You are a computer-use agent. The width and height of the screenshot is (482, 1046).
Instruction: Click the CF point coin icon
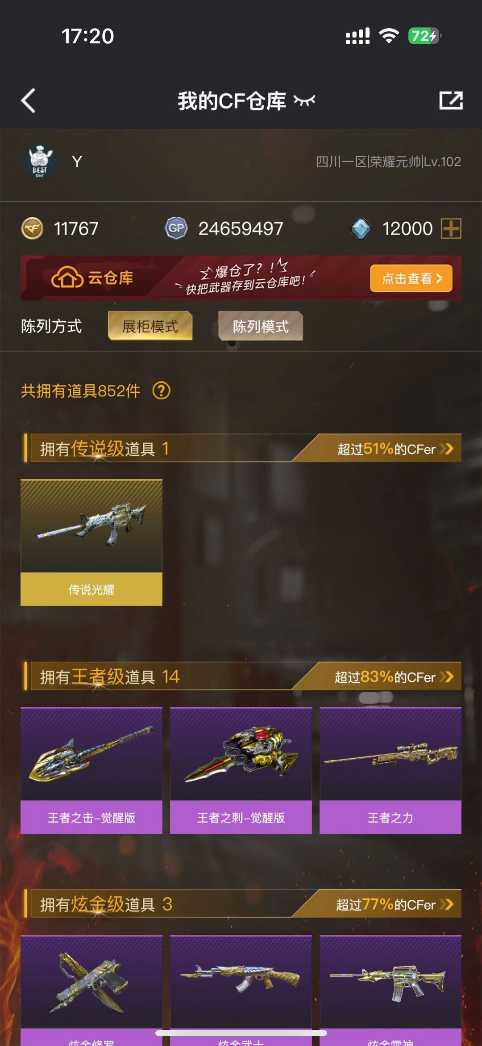click(32, 229)
